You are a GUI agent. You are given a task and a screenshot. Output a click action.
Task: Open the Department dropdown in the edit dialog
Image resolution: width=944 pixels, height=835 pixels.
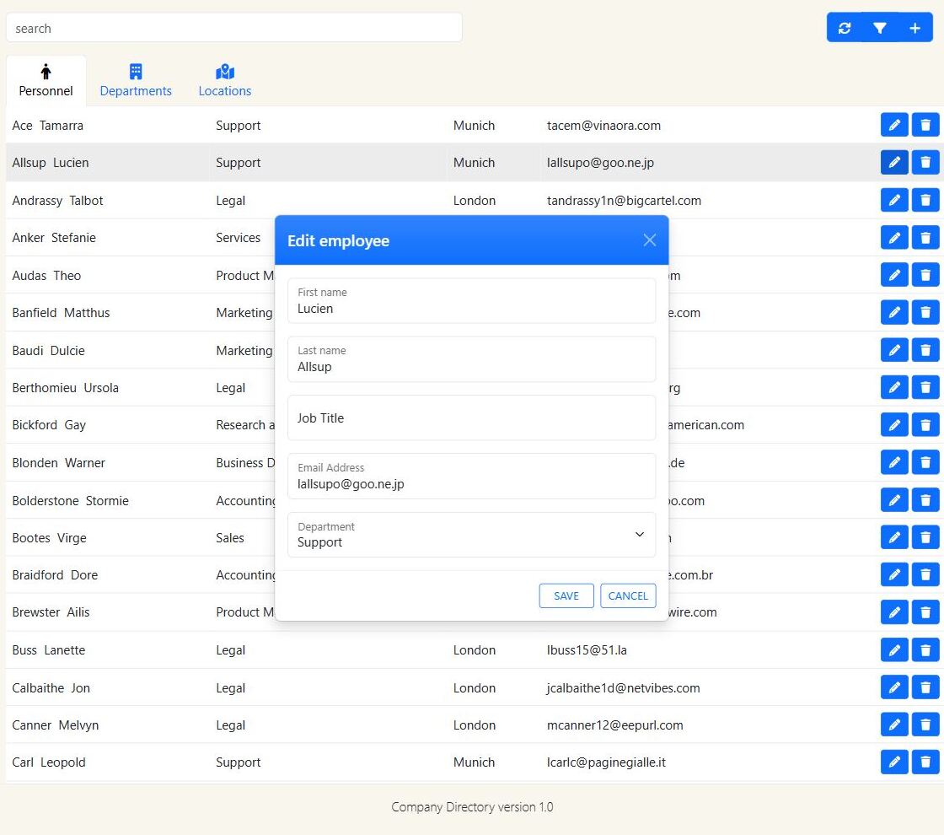pyautogui.click(x=638, y=535)
